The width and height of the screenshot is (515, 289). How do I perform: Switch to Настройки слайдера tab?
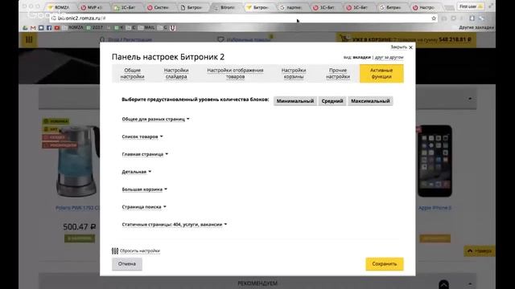[176, 73]
